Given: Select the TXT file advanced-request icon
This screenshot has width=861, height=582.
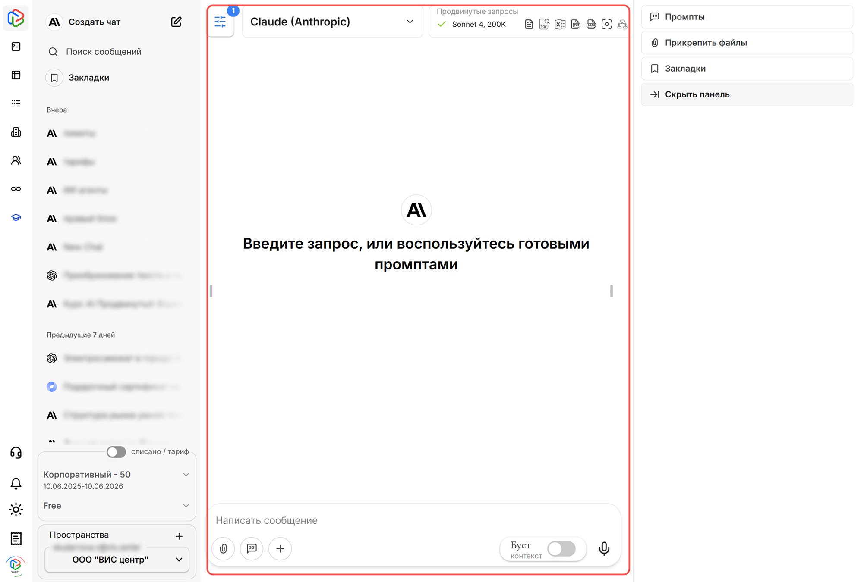Looking at the screenshot, I should tap(576, 24).
